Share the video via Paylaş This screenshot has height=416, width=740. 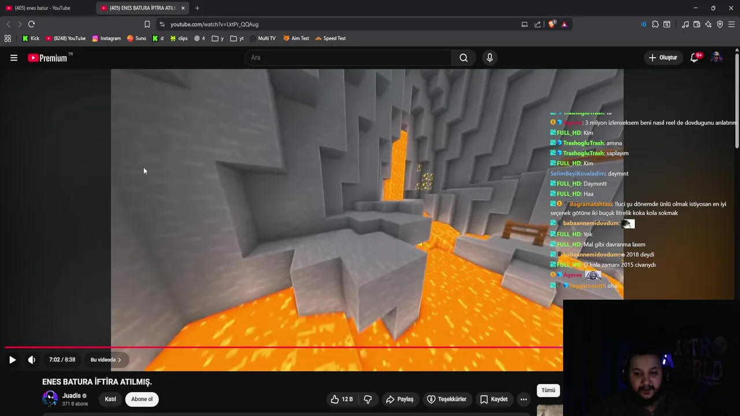point(399,399)
